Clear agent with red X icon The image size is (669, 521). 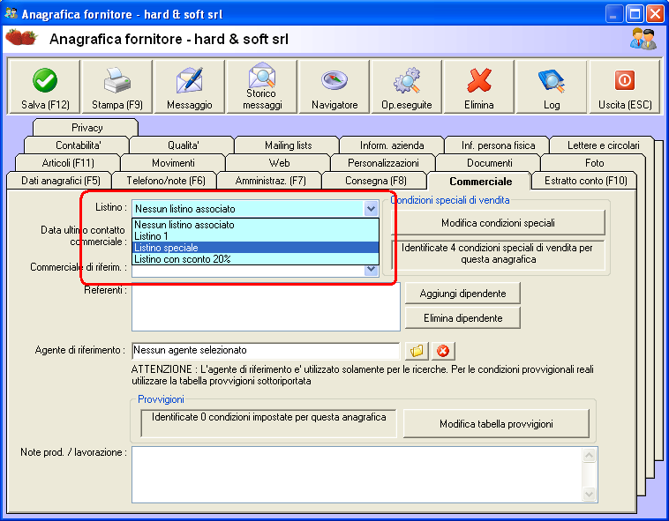tap(443, 351)
